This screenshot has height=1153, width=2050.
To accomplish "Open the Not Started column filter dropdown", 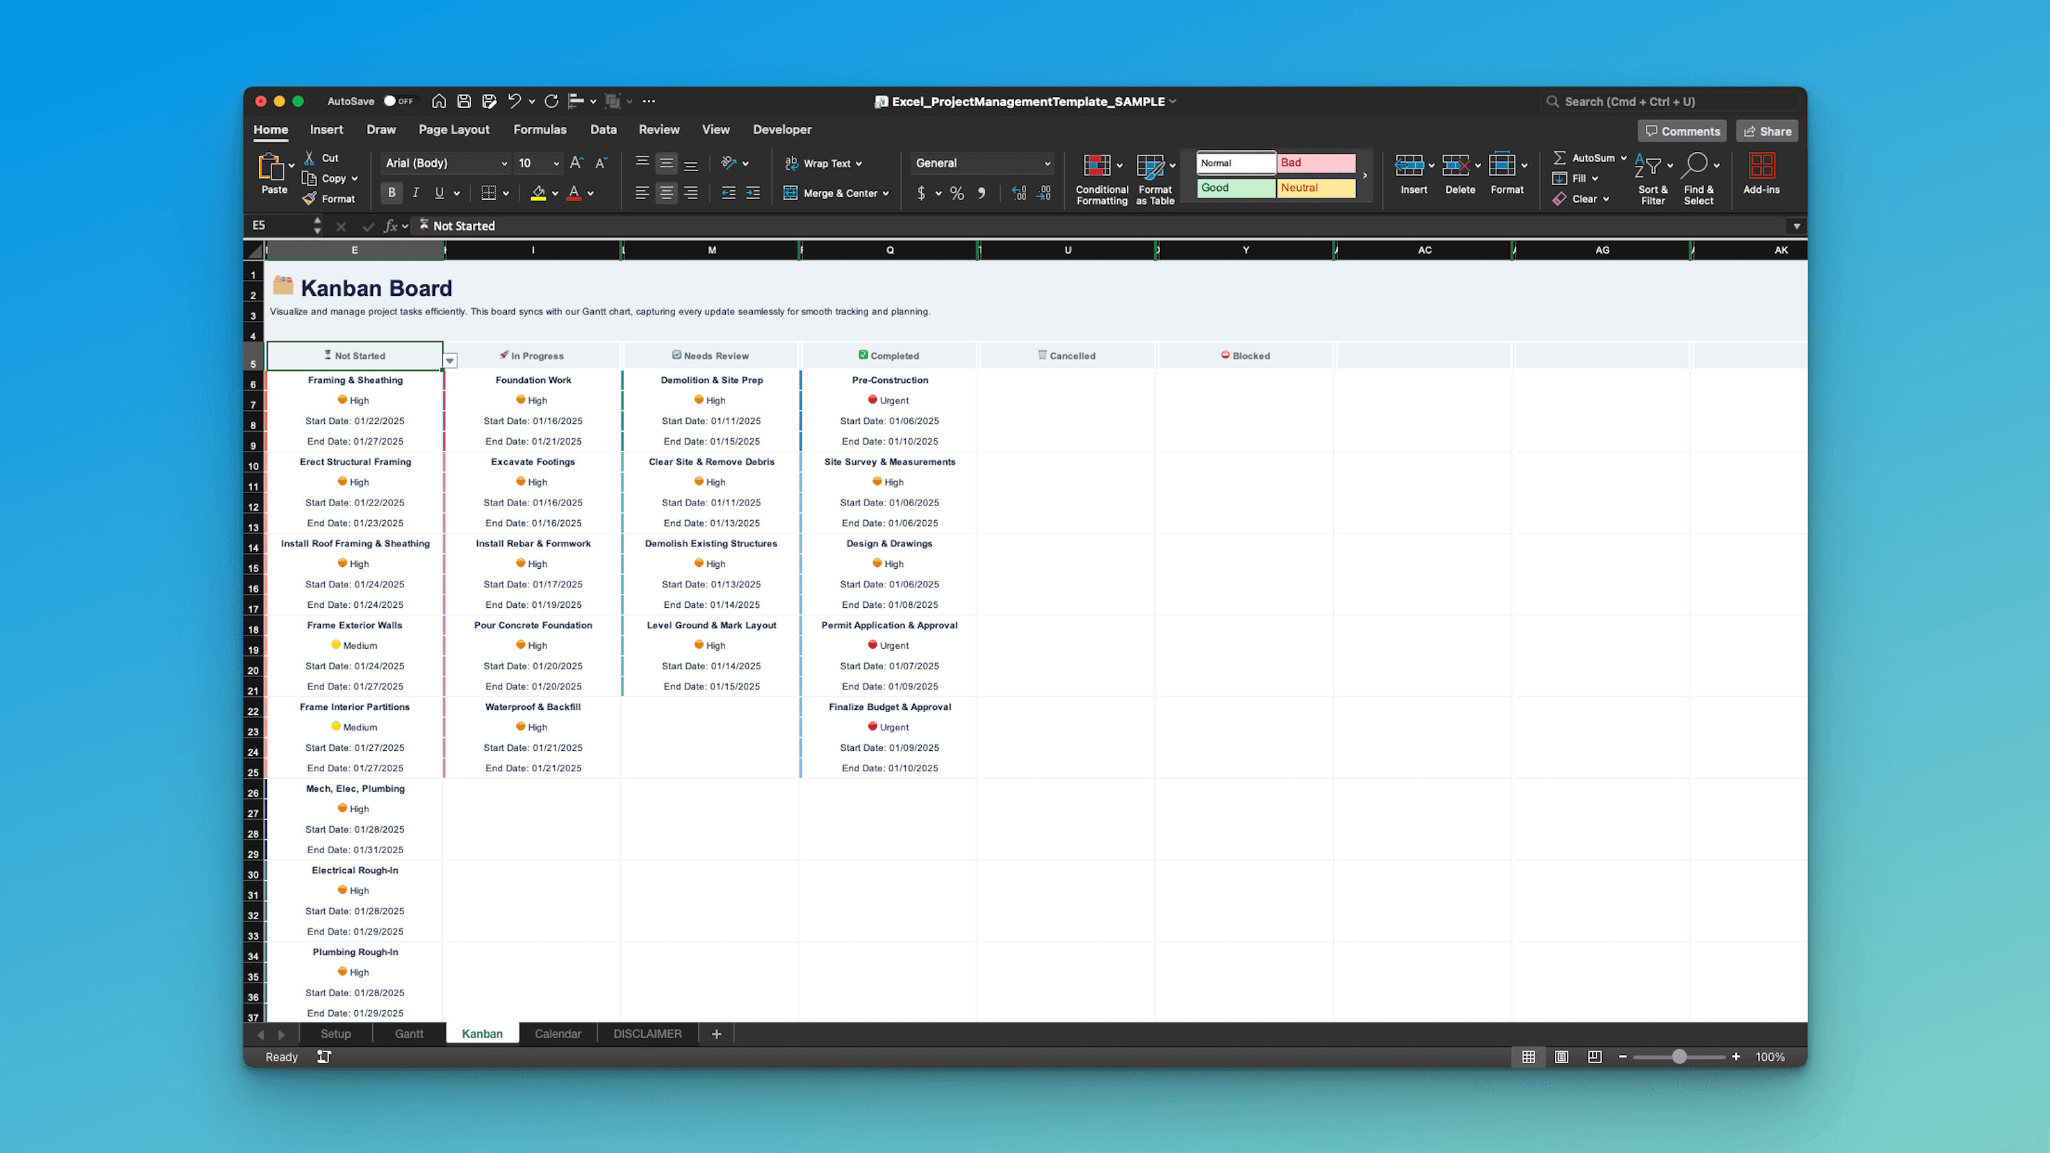I will pos(450,361).
